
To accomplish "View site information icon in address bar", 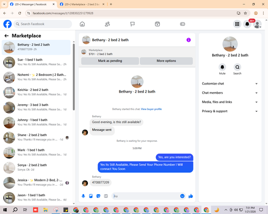I will pos(28,13).
